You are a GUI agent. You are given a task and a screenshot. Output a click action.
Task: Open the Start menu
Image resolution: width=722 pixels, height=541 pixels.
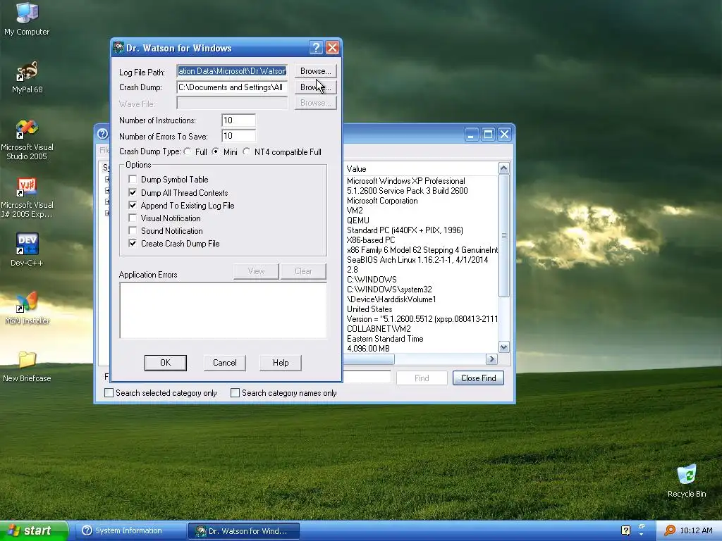click(x=34, y=530)
